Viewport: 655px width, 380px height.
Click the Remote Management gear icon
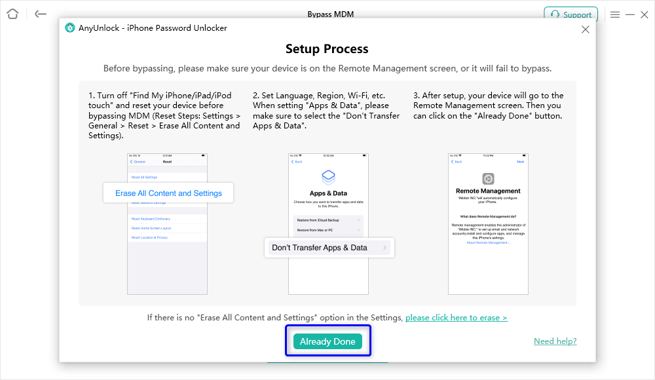[x=488, y=179]
